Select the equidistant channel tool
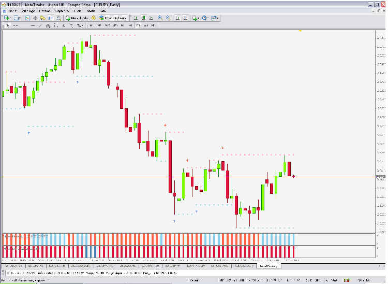The image size is (388, 284). (48, 25)
